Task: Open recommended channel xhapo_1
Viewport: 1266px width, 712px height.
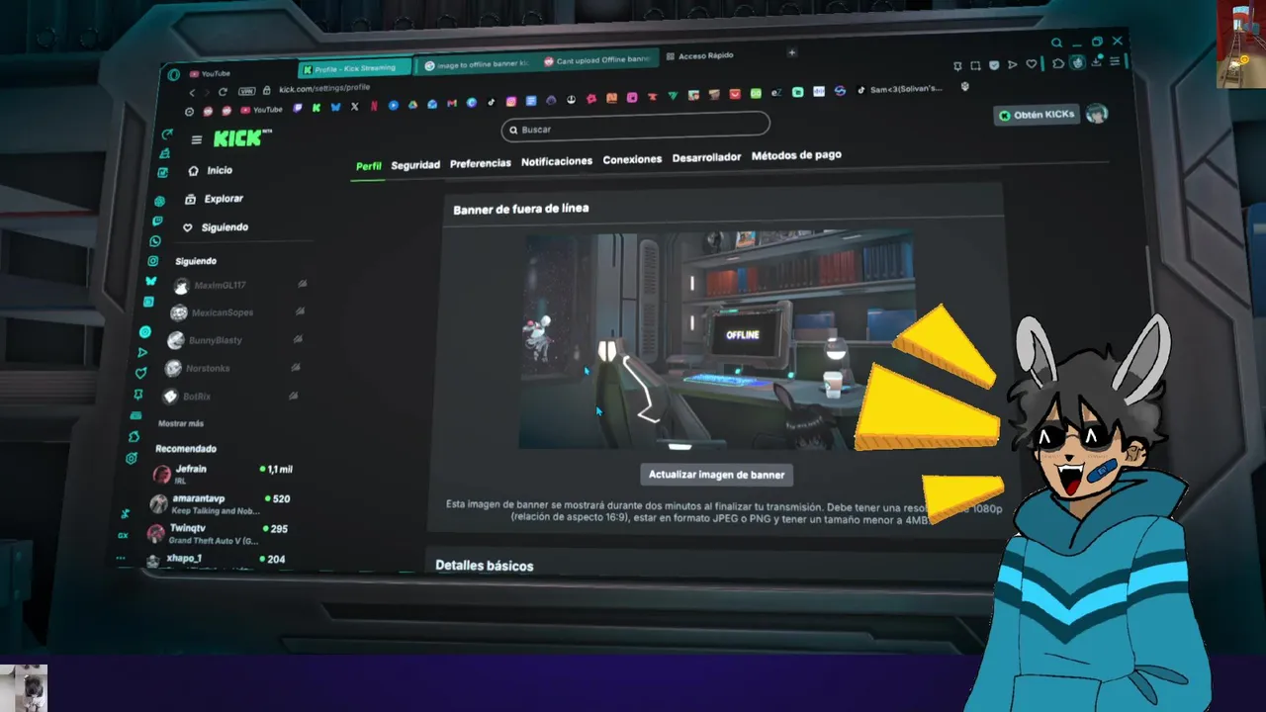Action: (x=215, y=560)
